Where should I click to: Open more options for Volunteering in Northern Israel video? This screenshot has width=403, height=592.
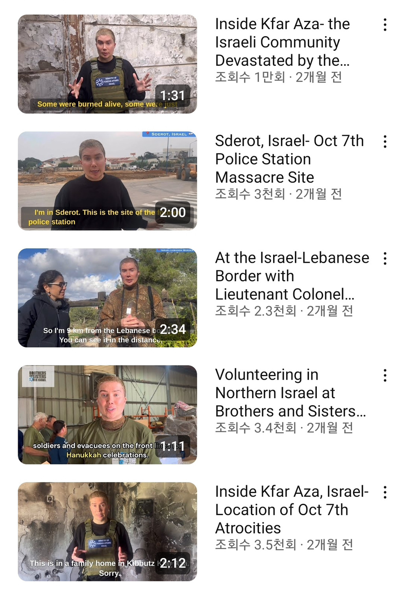[385, 375]
